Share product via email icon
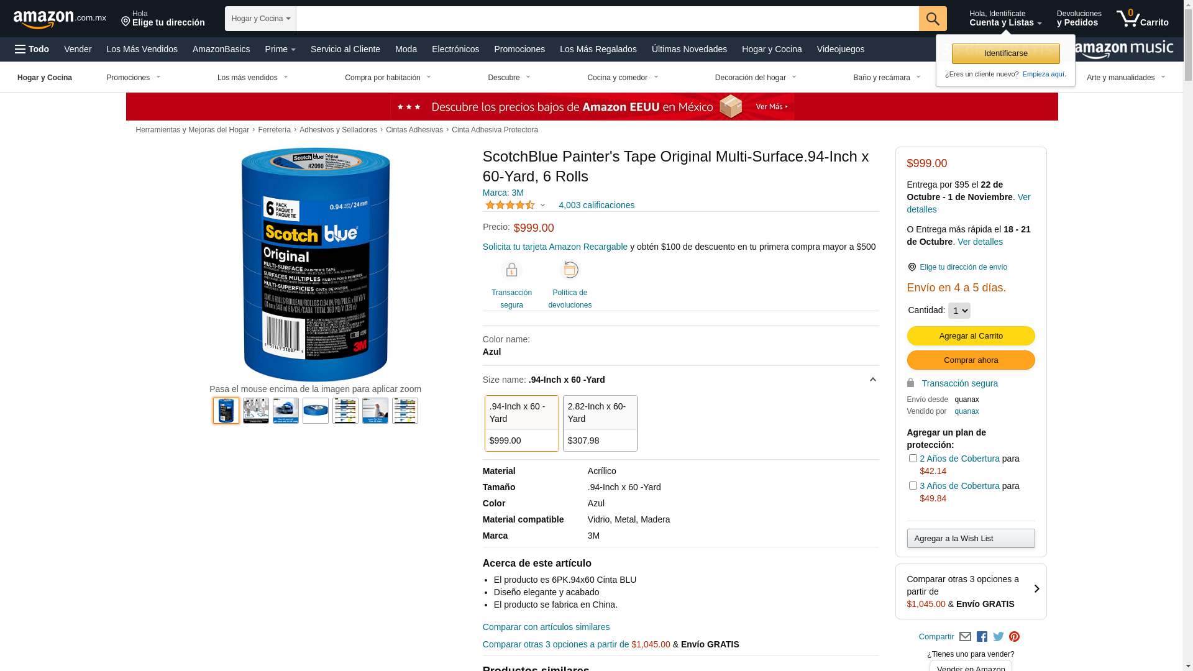Screen dimensions: 1193x671 coord(965,637)
